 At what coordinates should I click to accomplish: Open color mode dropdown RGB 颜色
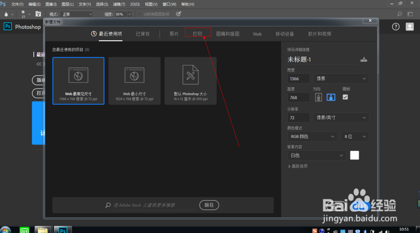point(312,136)
